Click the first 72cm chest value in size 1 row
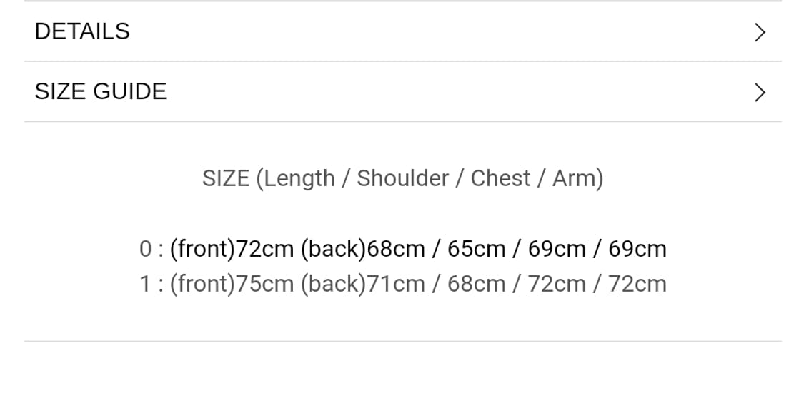The image size is (804, 410). [557, 284]
